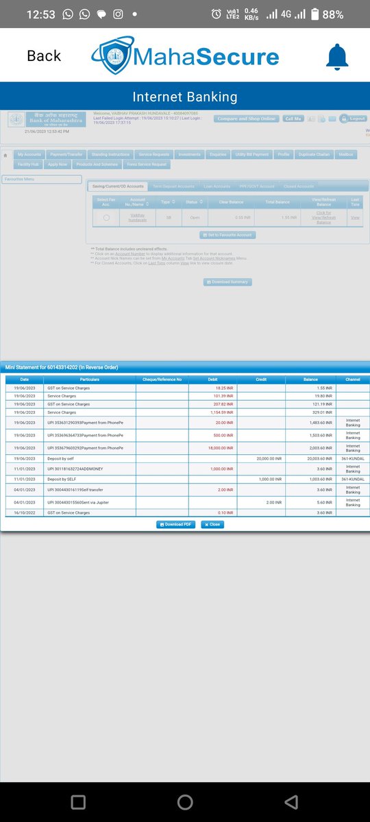
Task: Click the Date column header
Action: 25,379
